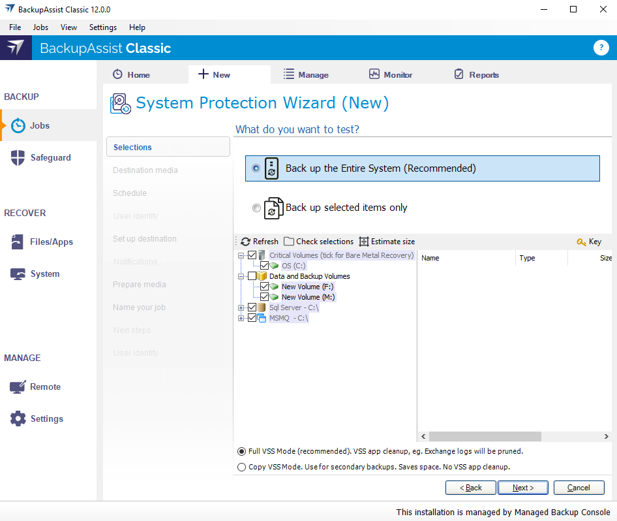The width and height of the screenshot is (617, 521).
Task: Open the Selections wizard step
Action: [168, 147]
